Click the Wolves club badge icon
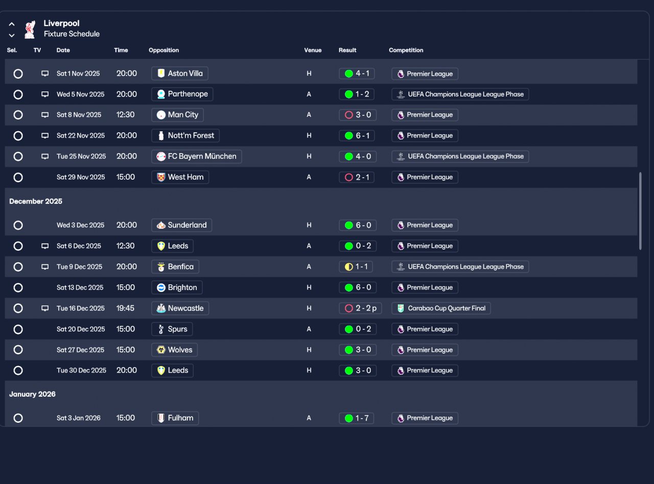 (161, 350)
